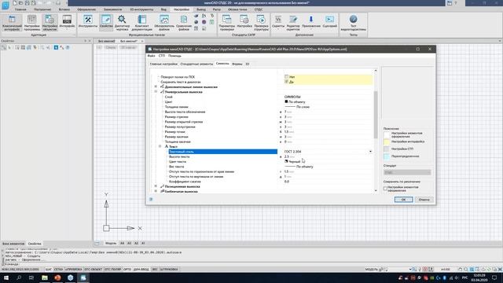Image resolution: width=503 pixels, height=283 pixels.
Task: Open the Instruments panel icon
Action: pos(87,22)
